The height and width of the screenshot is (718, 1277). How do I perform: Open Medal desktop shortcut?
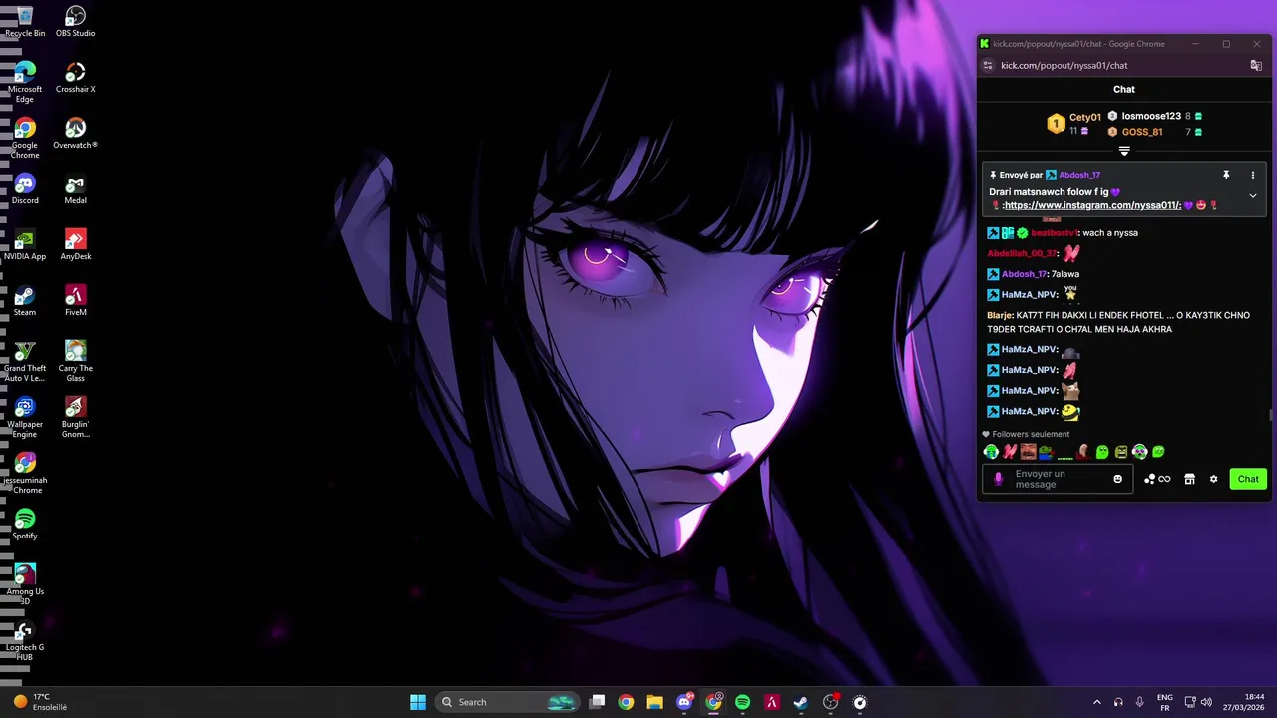75,189
